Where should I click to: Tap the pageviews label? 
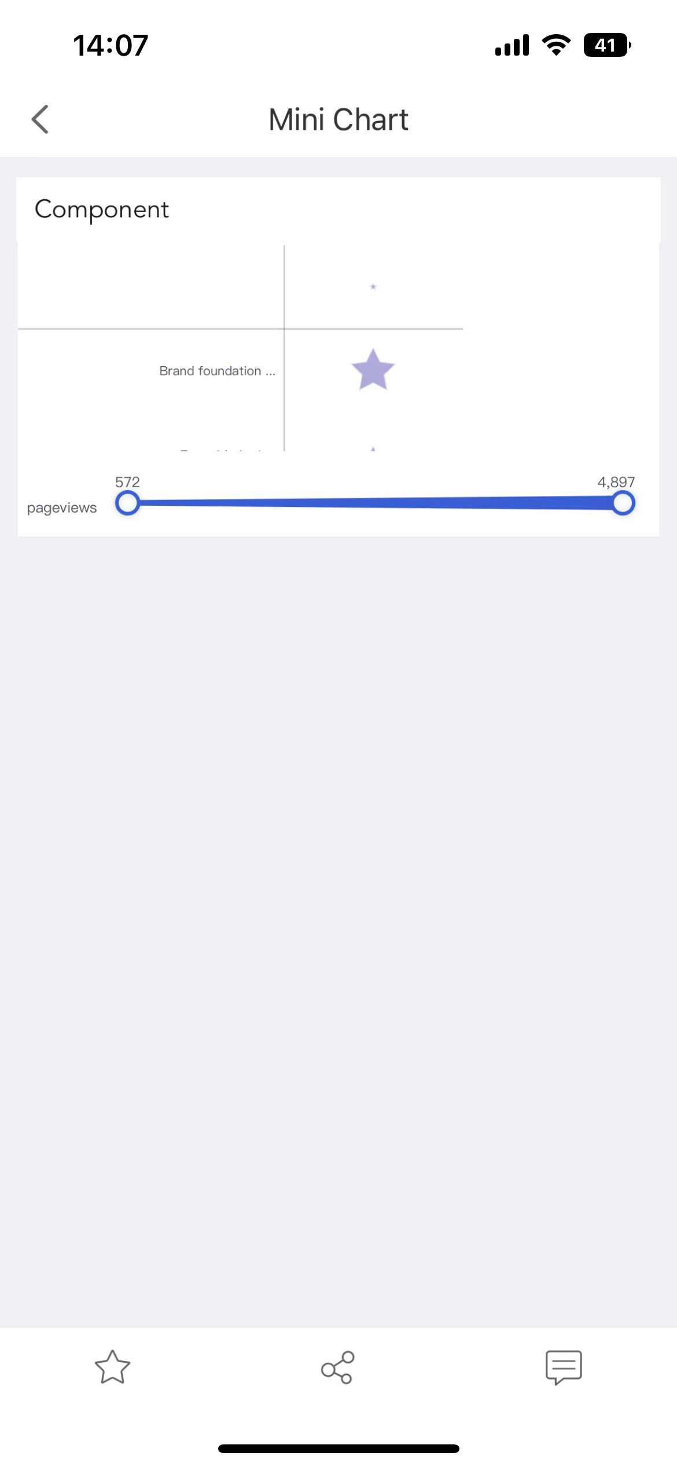[x=62, y=508]
